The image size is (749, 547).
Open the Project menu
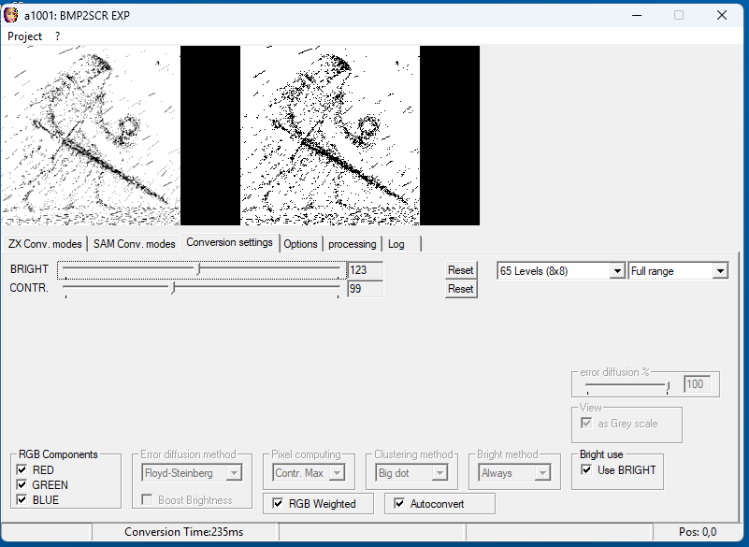click(25, 36)
